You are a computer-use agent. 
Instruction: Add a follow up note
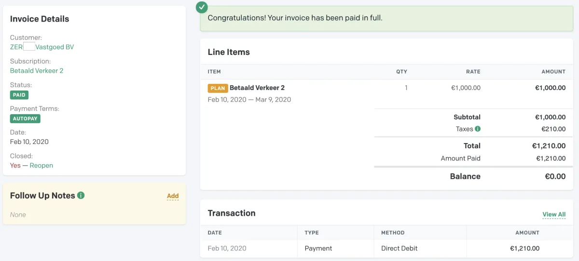[x=173, y=196]
